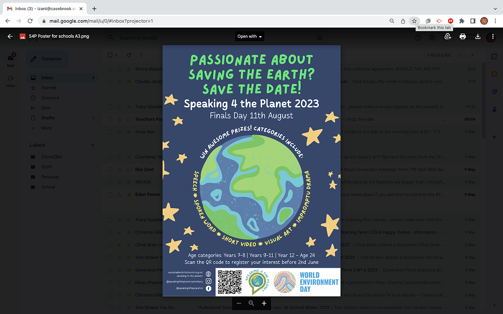This screenshot has width=503, height=314.
Task: Download the poster attachment
Action: tap(478, 36)
